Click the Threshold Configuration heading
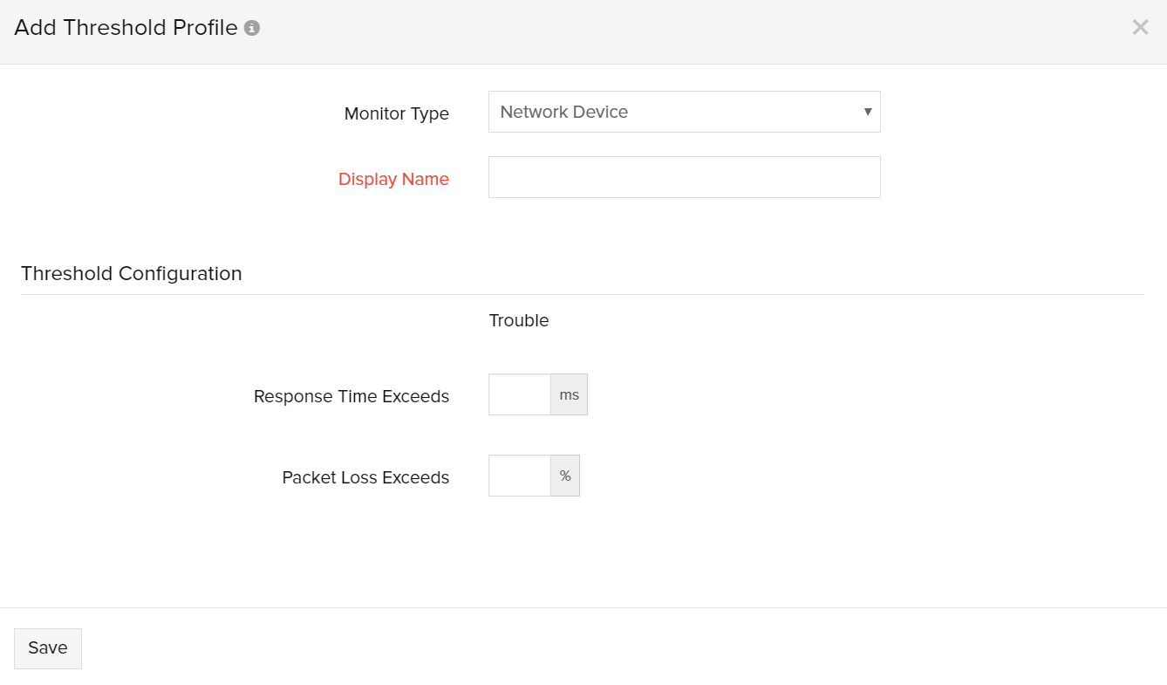Image resolution: width=1167 pixels, height=685 pixels. coord(132,273)
